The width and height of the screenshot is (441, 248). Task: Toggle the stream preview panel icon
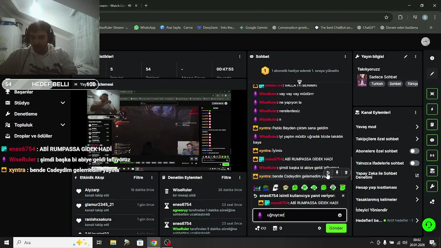tap(432, 94)
